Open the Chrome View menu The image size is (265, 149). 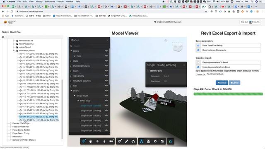[x=31, y=2]
